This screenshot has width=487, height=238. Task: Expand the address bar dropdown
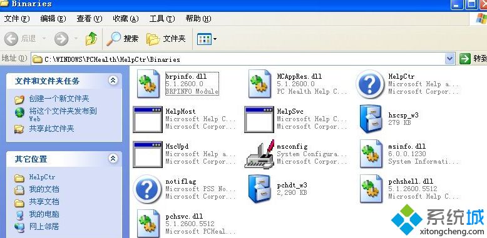point(449,59)
